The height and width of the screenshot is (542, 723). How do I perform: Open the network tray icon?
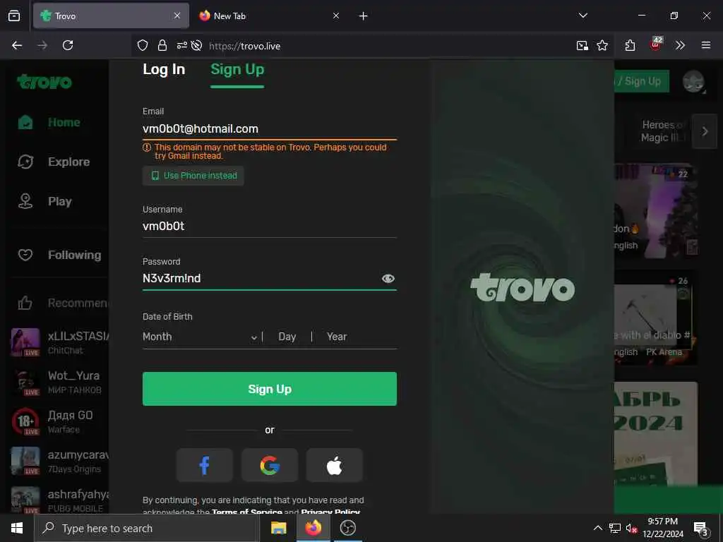point(615,529)
